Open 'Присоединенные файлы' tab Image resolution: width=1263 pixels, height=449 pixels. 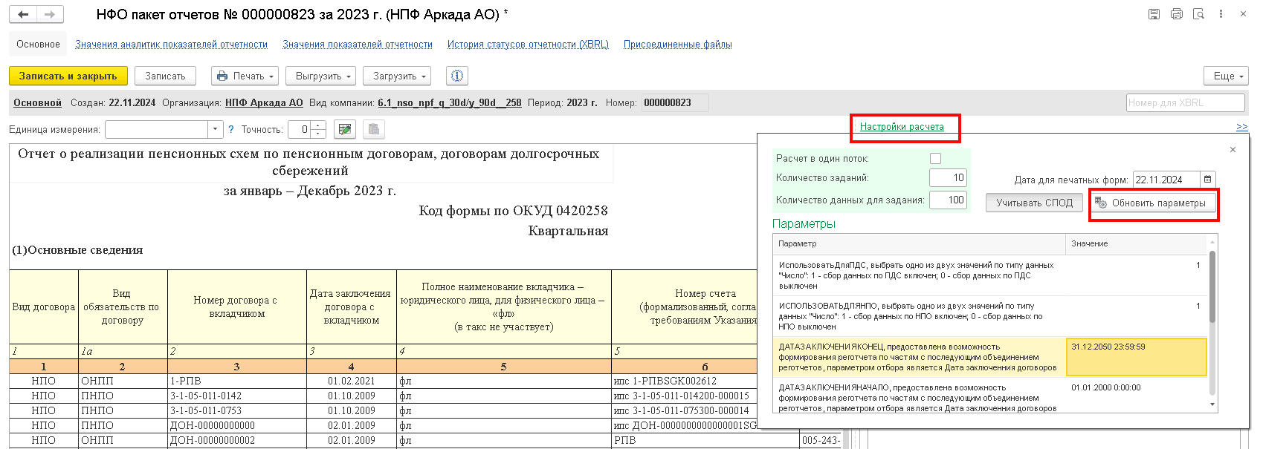pos(677,45)
